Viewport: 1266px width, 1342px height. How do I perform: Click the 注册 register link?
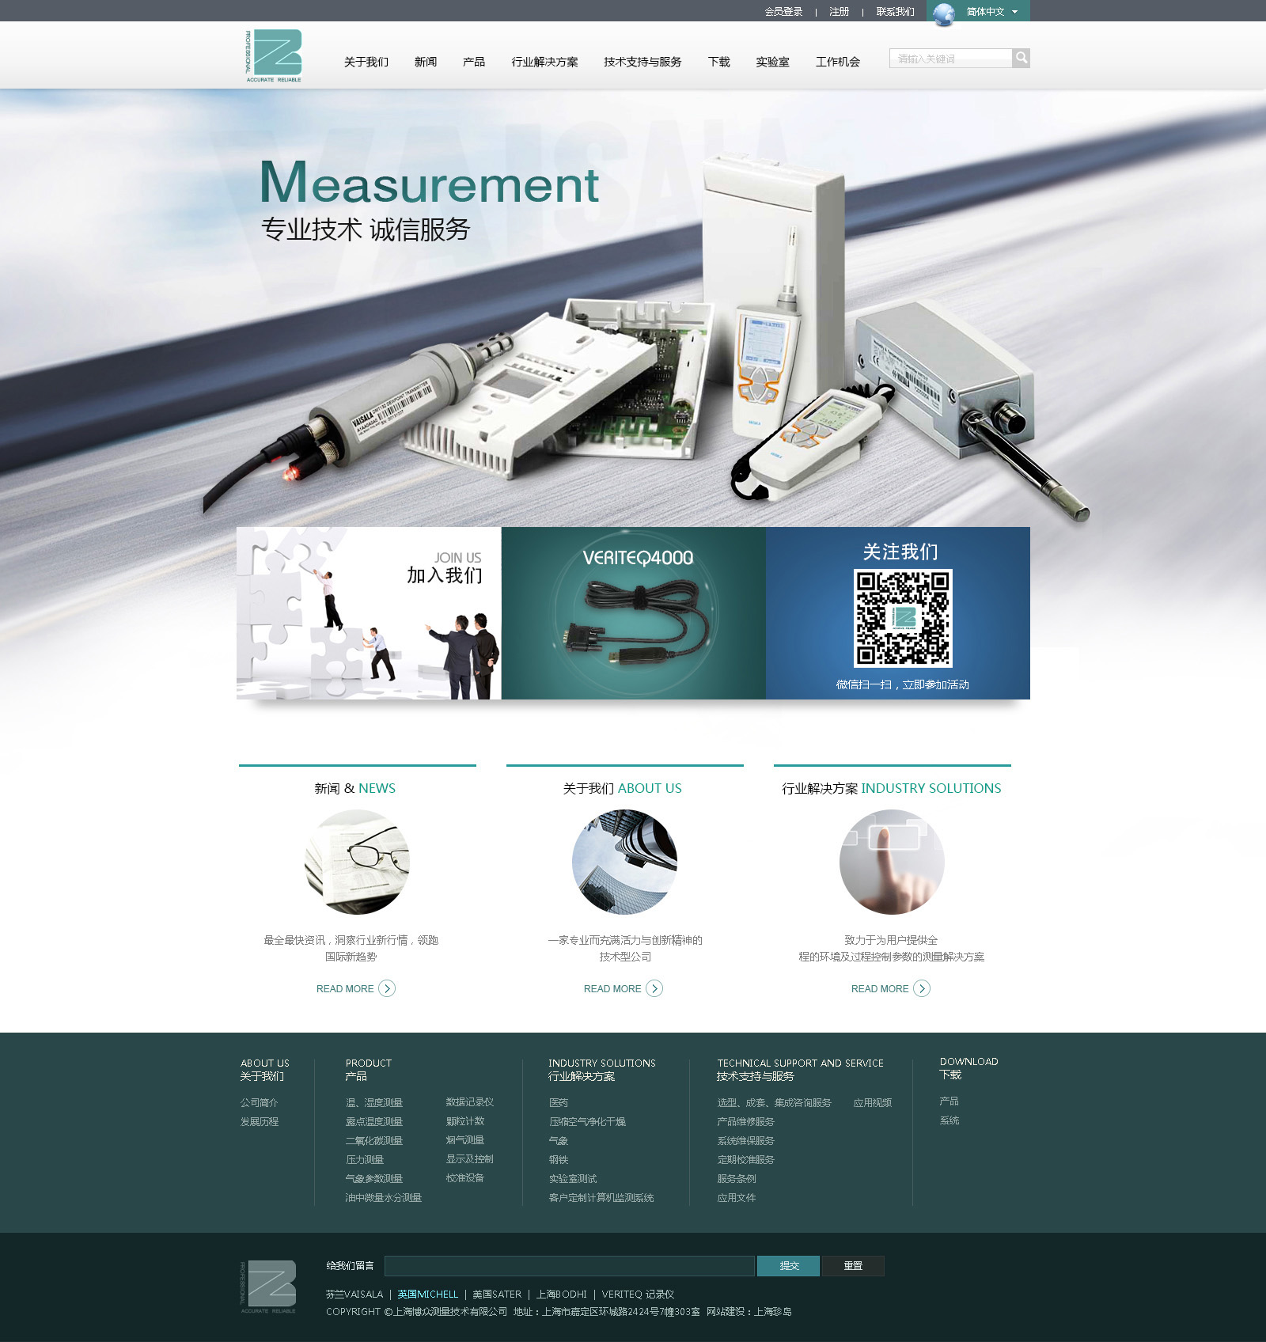(839, 12)
